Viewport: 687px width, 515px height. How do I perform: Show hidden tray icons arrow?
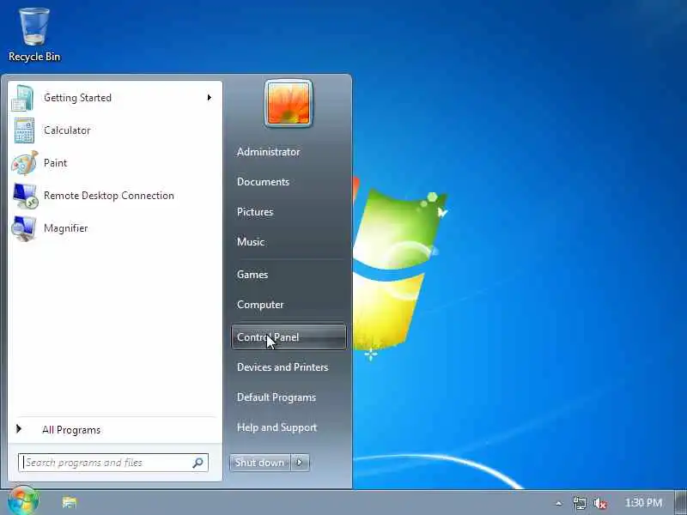[x=558, y=504]
